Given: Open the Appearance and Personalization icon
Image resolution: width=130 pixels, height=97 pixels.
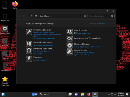Looking at the screenshot, I should [69, 39].
